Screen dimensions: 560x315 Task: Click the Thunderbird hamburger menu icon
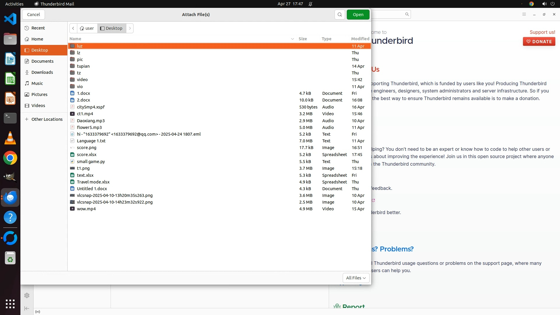tap(524, 14)
